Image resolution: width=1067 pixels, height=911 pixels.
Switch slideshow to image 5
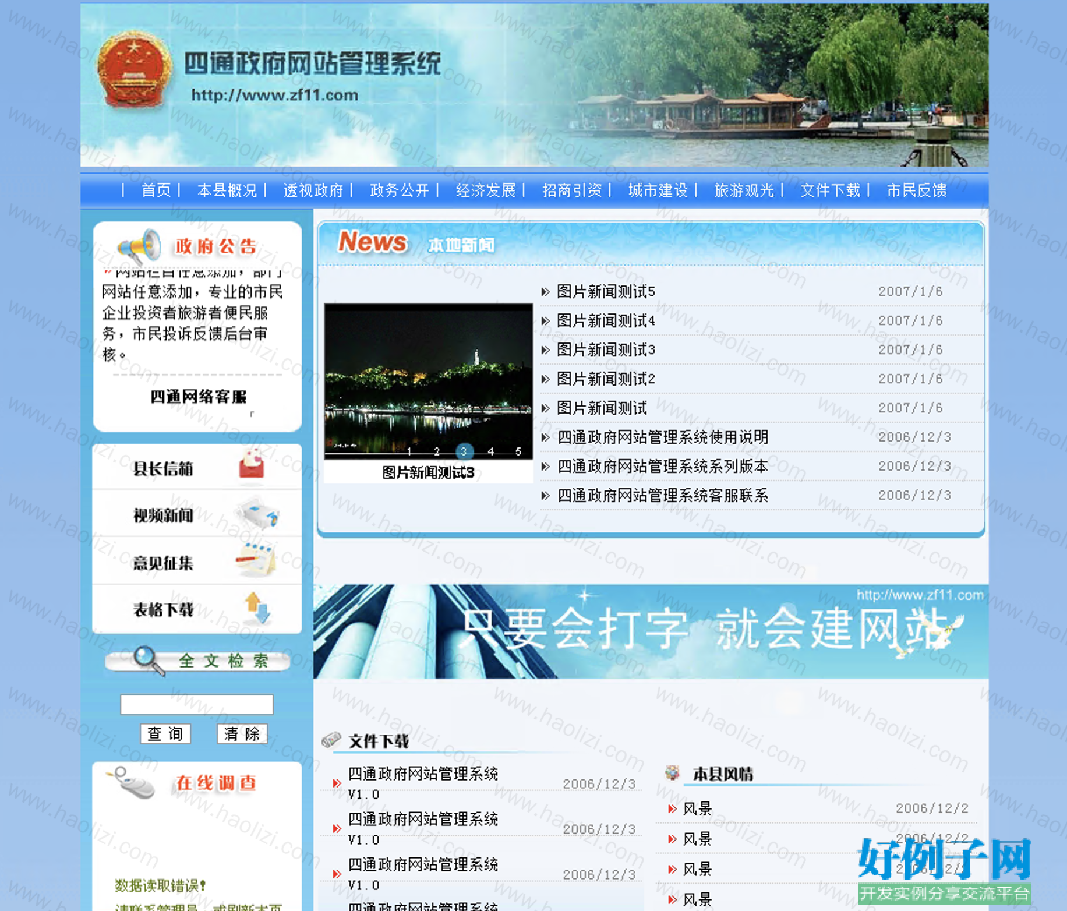[518, 451]
